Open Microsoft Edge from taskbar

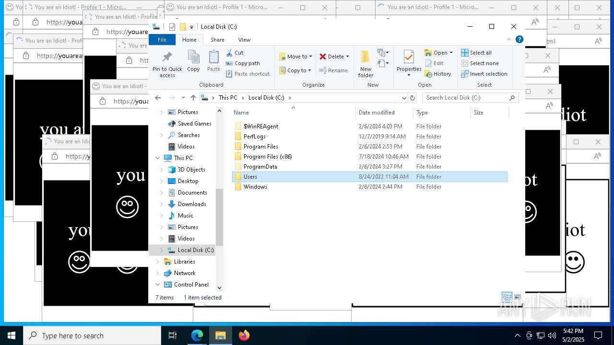pyautogui.click(x=197, y=335)
